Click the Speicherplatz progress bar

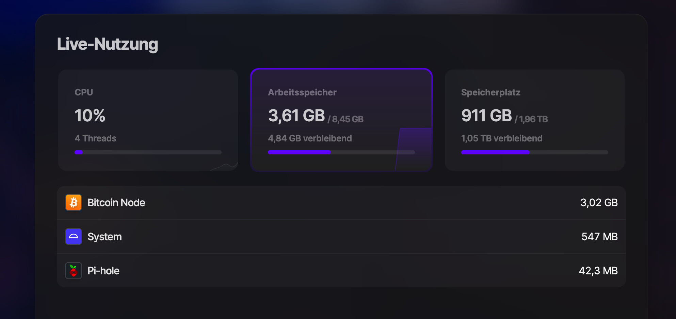pyautogui.click(x=534, y=152)
